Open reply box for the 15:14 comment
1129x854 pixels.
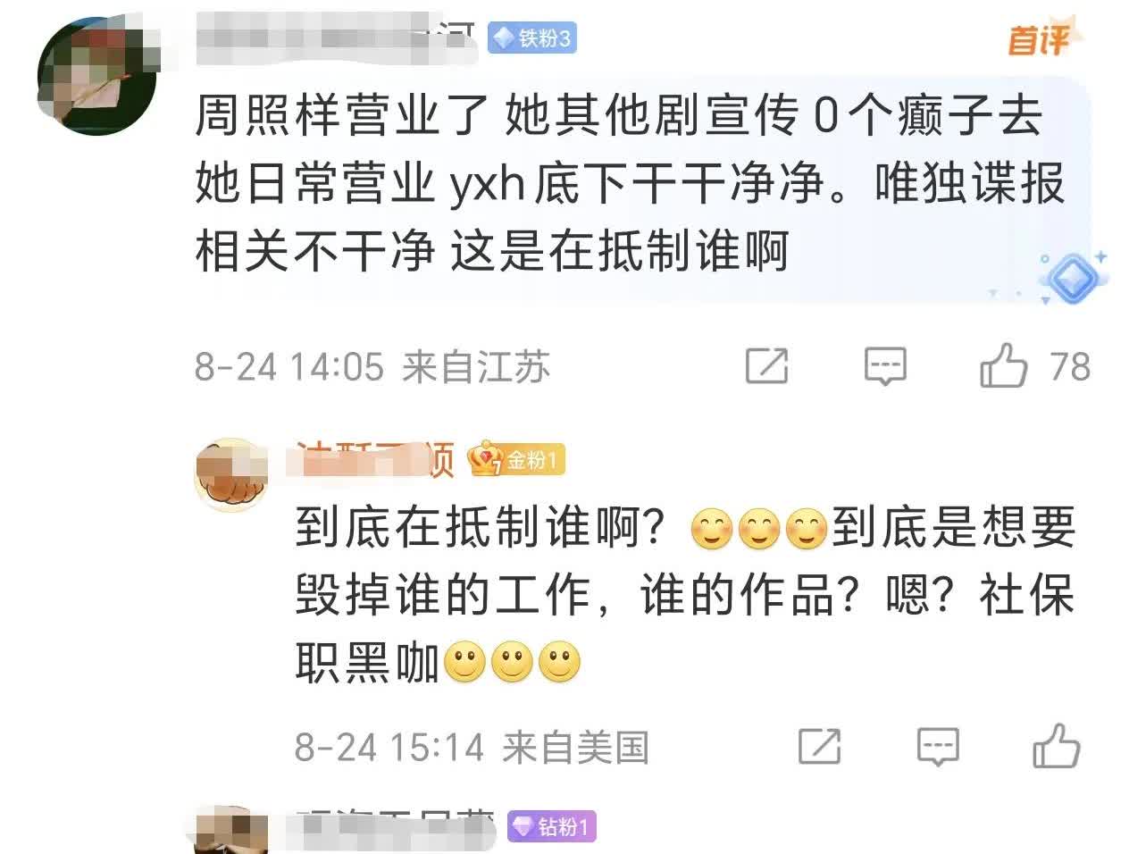(938, 747)
